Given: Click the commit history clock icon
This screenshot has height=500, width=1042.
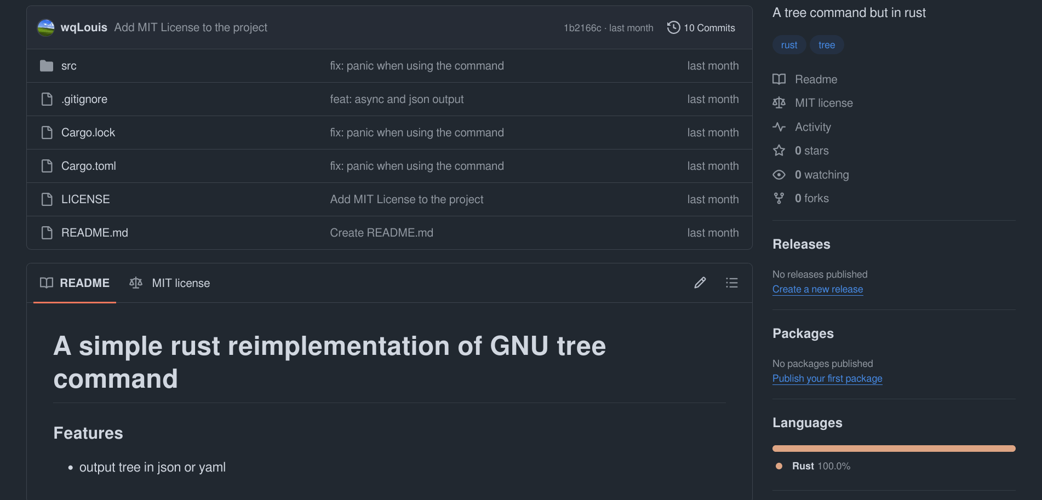Looking at the screenshot, I should click(x=673, y=27).
